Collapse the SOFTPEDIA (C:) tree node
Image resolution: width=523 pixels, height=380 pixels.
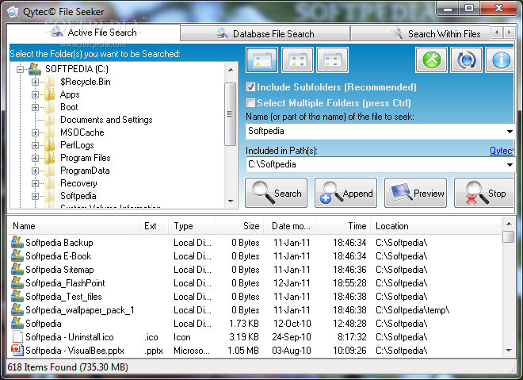pos(21,69)
